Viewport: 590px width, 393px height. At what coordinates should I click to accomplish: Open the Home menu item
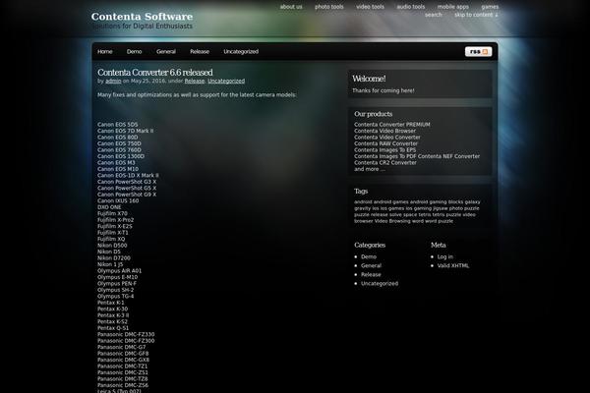coord(105,51)
